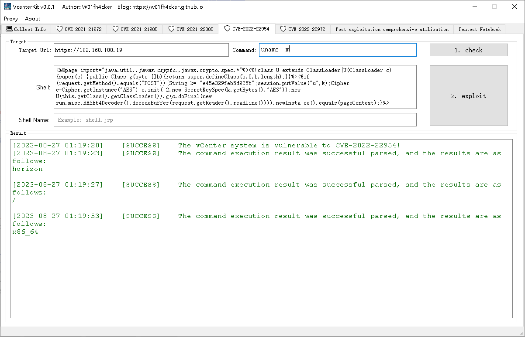
Task: Focus the Shell Name input field
Action: click(x=235, y=119)
